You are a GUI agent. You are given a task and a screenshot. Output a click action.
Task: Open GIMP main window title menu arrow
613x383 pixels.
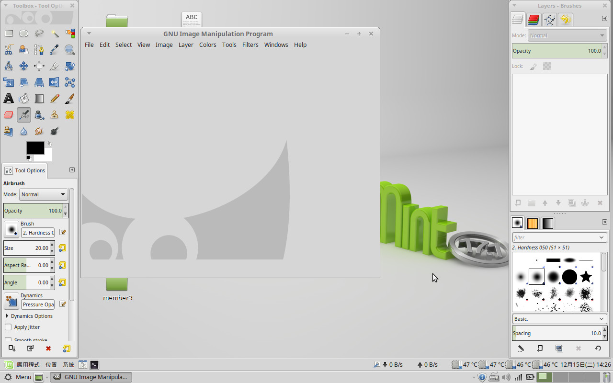tap(89, 34)
